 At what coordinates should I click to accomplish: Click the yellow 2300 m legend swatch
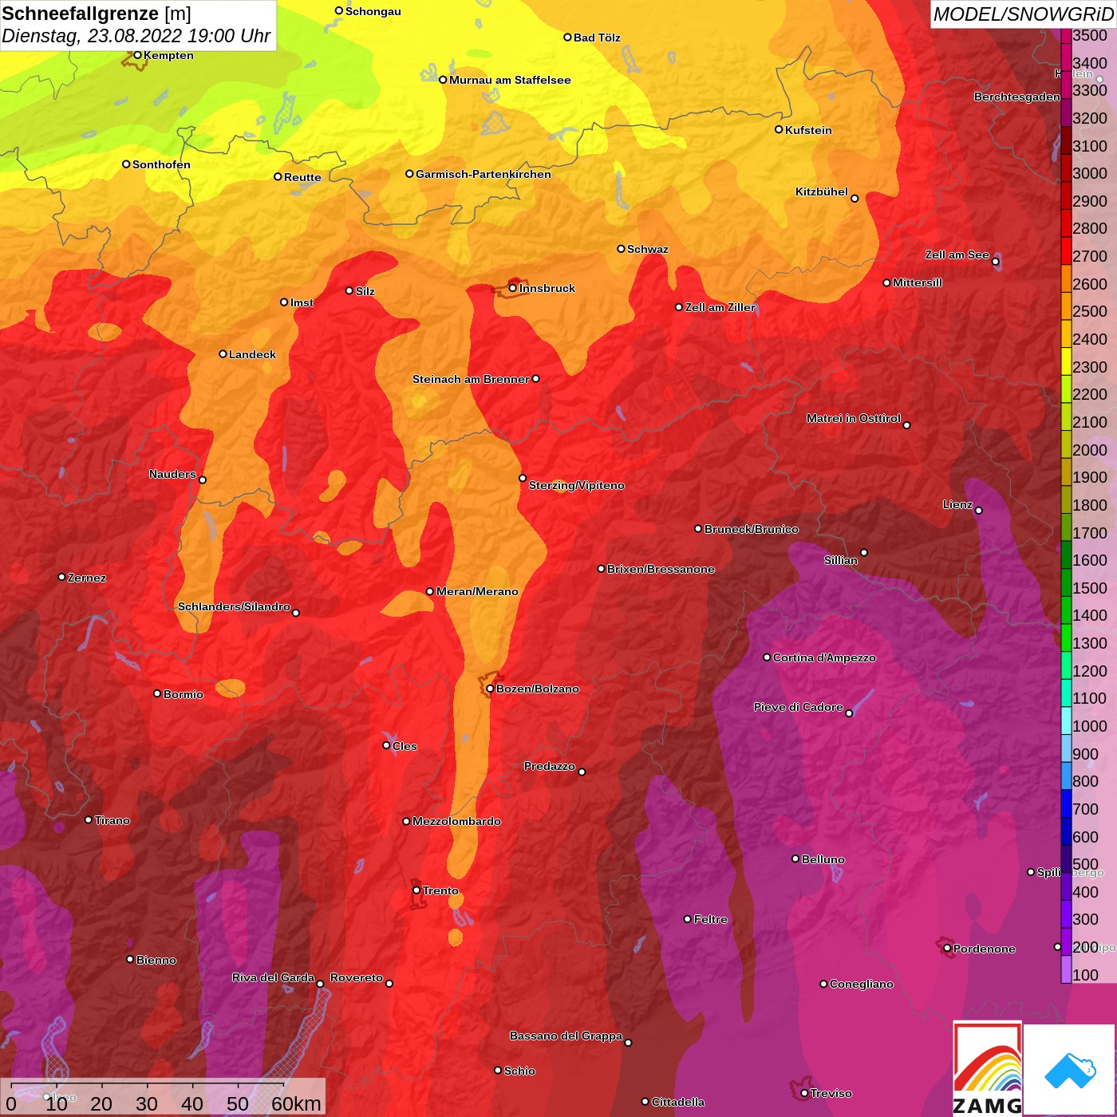(x=1066, y=361)
